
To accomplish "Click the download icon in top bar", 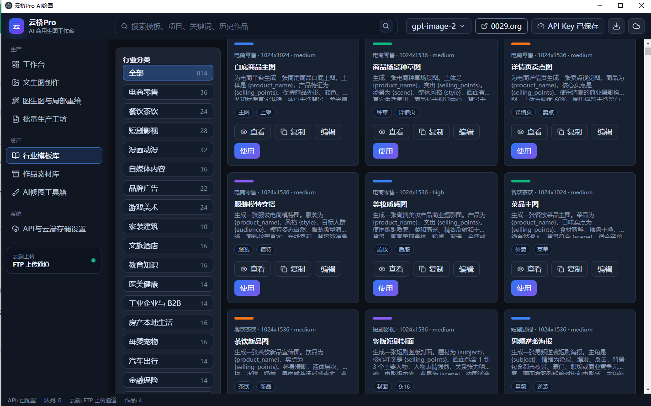I will pos(616,26).
